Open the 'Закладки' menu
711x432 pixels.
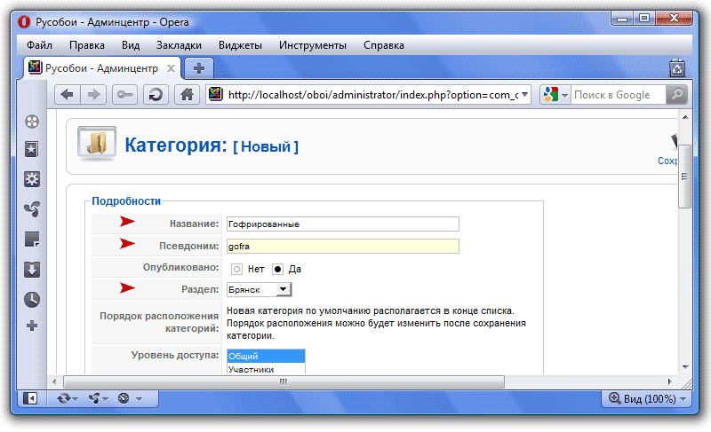pyautogui.click(x=179, y=45)
